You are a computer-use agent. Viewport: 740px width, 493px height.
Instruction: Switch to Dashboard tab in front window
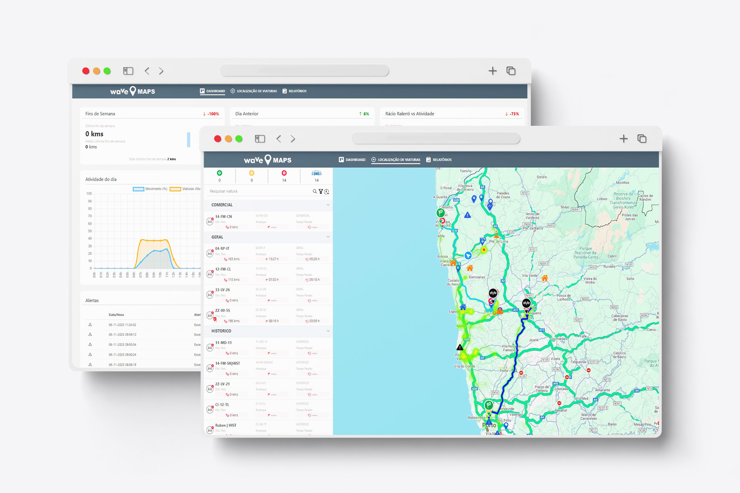pyautogui.click(x=352, y=160)
